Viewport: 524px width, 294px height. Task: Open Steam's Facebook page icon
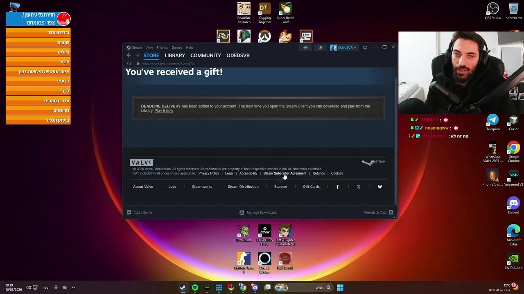[337, 187]
